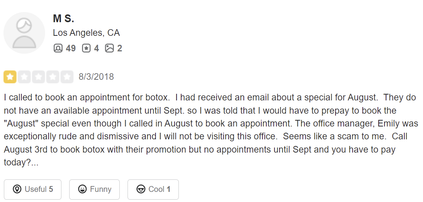Click the 49 friends count number
This screenshot has height=202, width=423.
[x=71, y=48]
